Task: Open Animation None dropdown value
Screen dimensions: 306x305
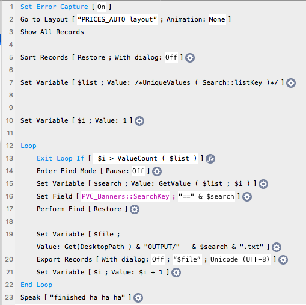Action: (x=217, y=19)
